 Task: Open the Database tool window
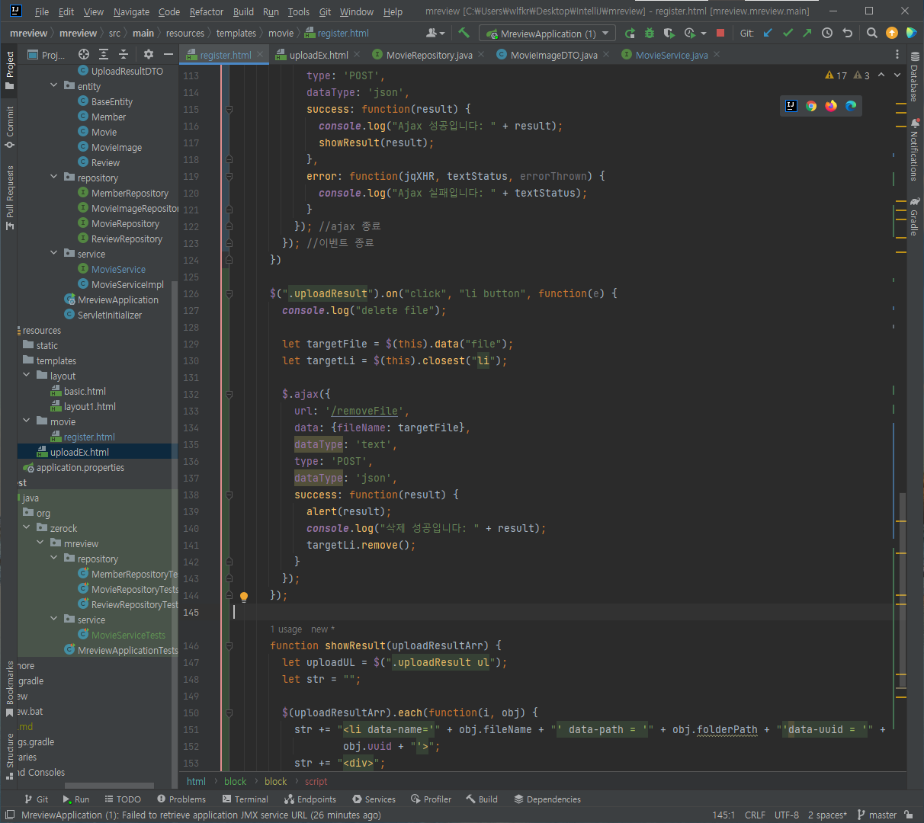[x=915, y=77]
